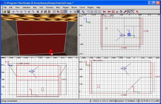Open the File menu
Viewport: 161px width, 104px height.
pos(5,7)
